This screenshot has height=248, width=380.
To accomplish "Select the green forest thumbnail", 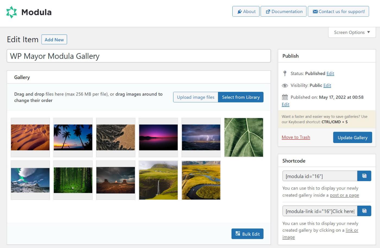I will pos(73,180).
